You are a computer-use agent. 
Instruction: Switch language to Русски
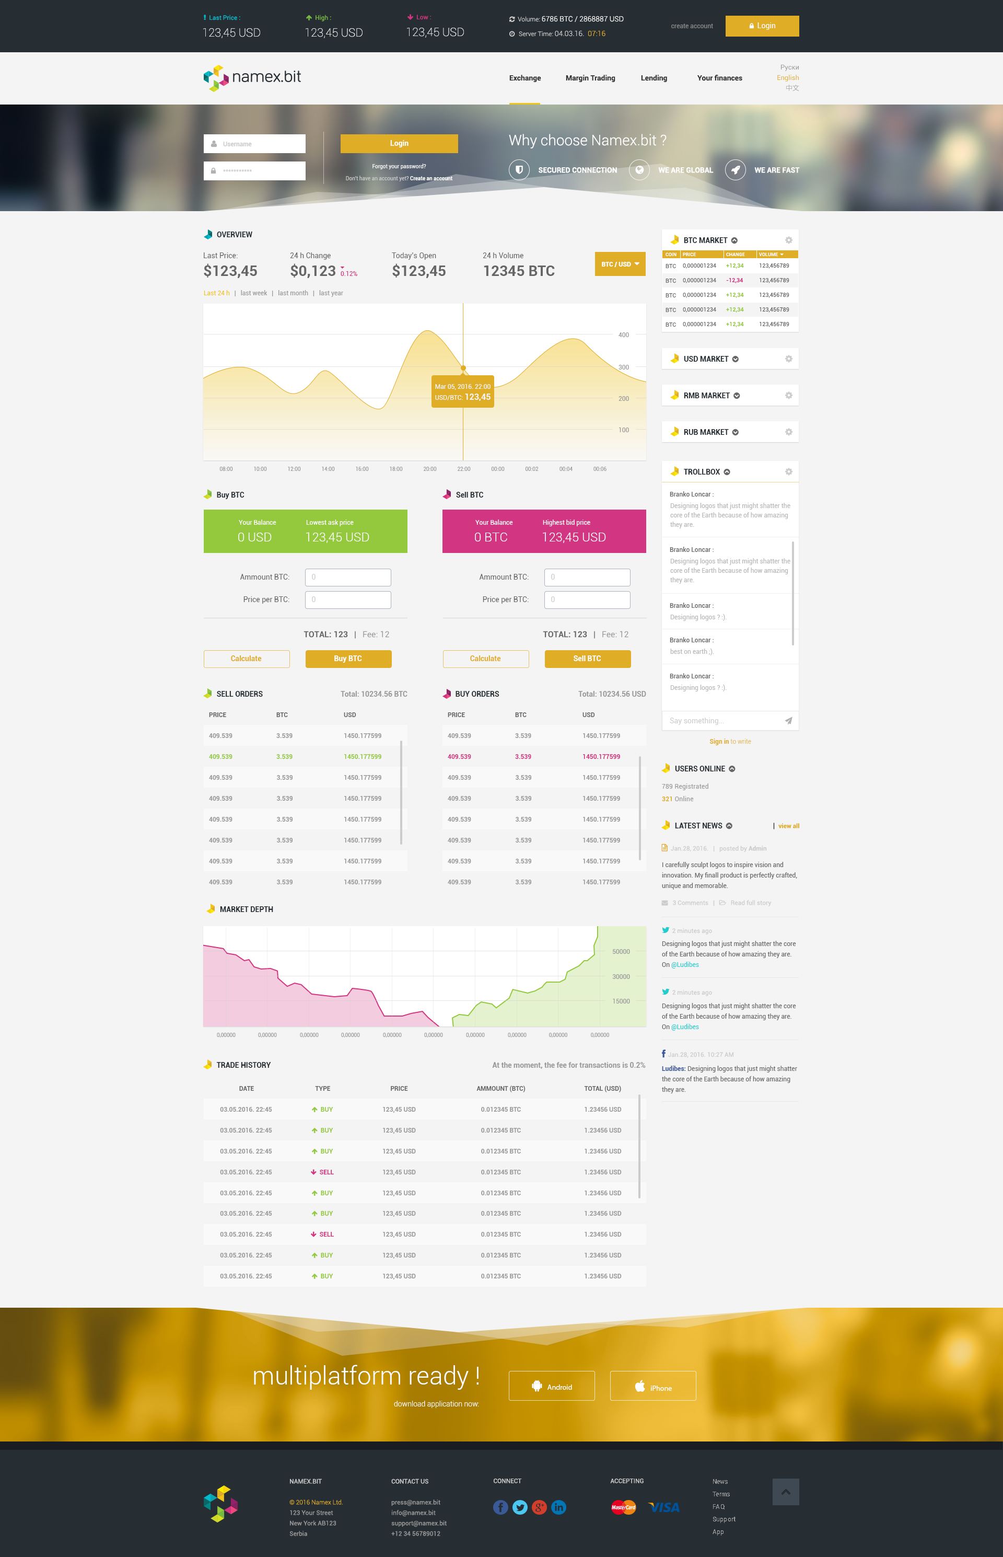coord(789,67)
